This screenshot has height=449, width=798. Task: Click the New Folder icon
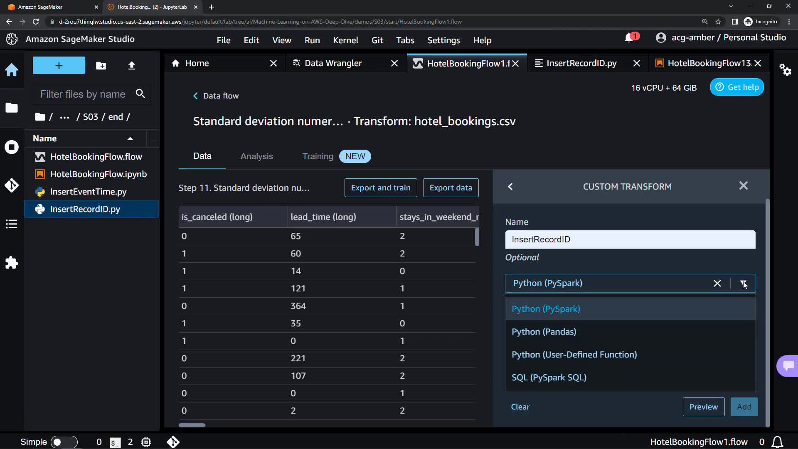pos(101,66)
